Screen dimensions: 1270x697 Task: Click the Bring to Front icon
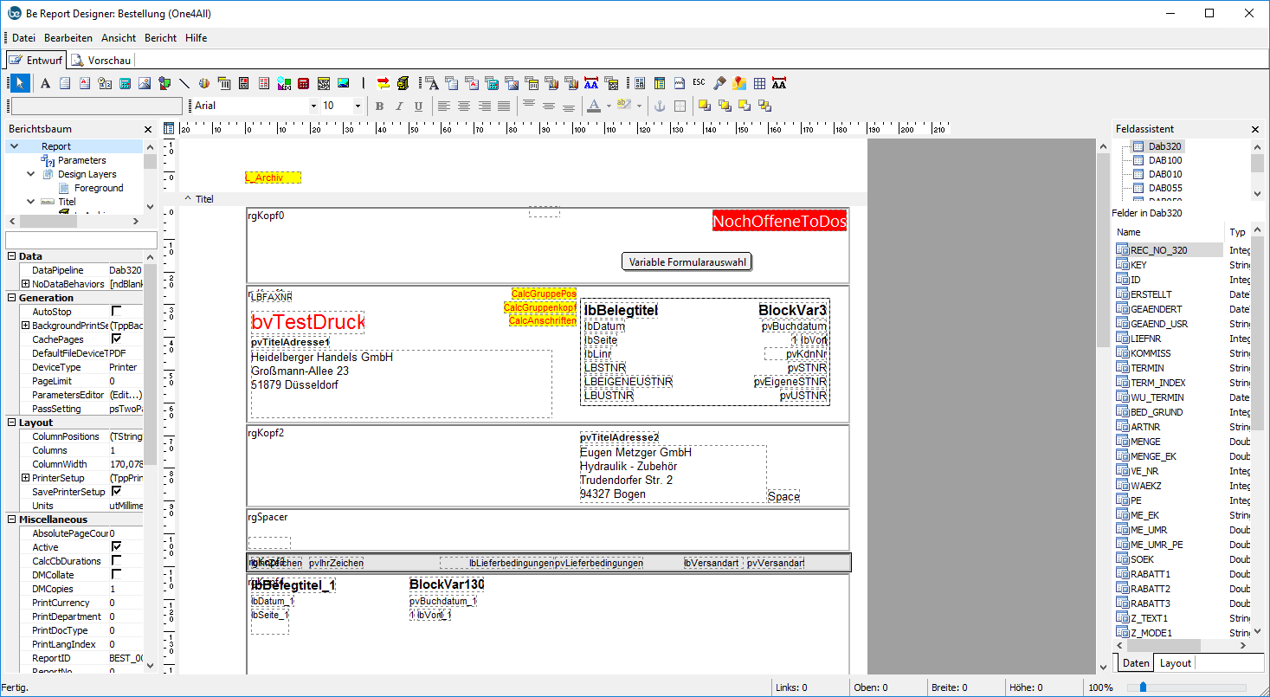(x=705, y=106)
